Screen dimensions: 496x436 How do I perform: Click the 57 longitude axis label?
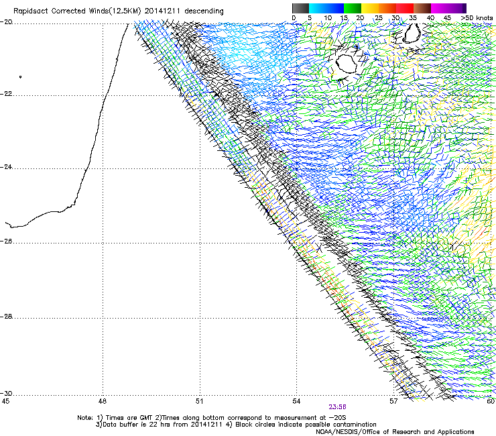click(x=393, y=401)
